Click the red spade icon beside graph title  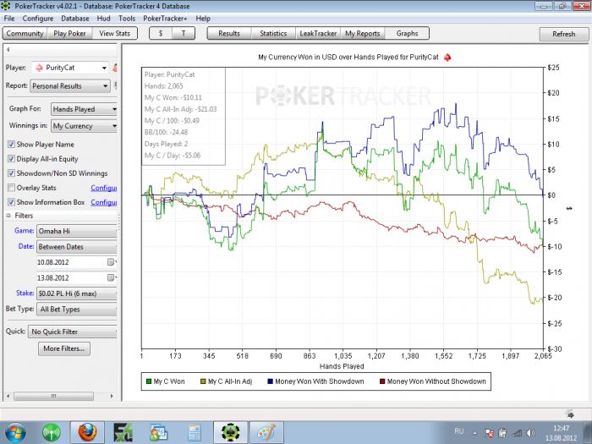[447, 58]
